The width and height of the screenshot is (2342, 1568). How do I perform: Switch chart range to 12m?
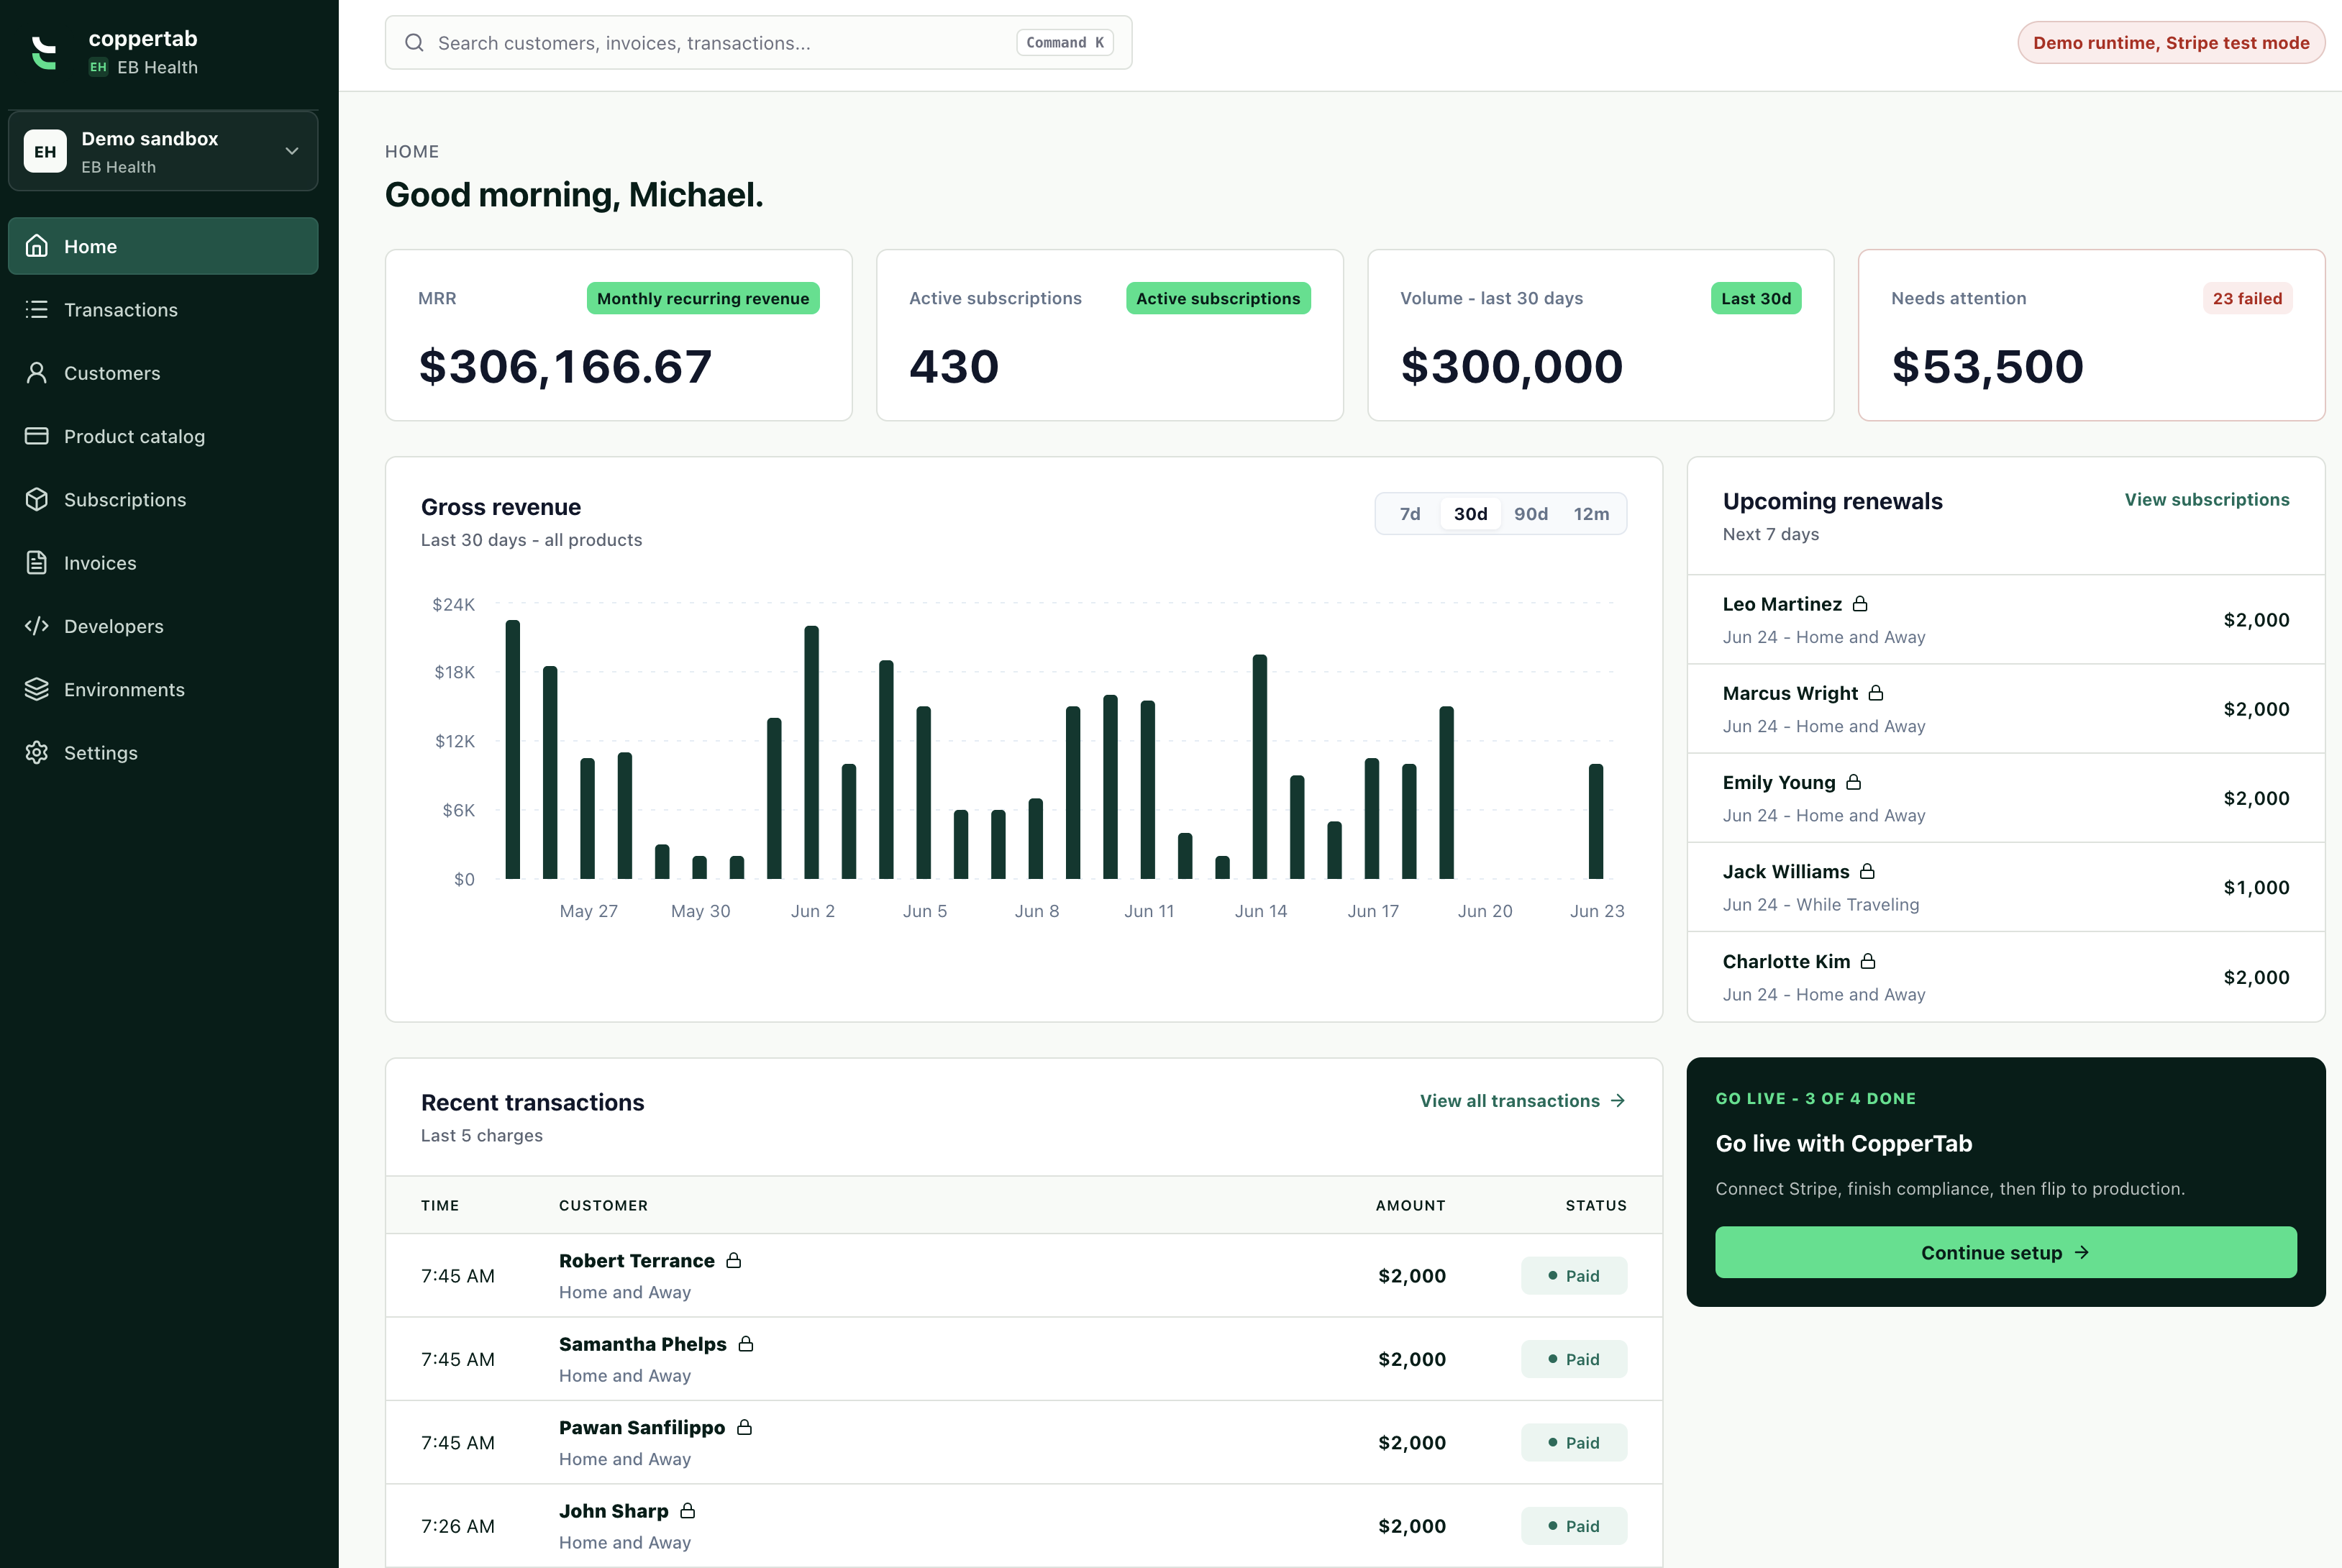click(x=1591, y=514)
